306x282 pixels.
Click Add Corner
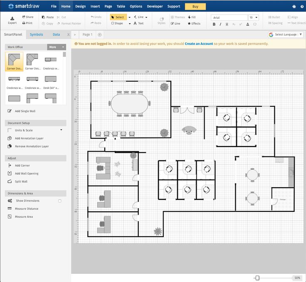(x=19, y=165)
